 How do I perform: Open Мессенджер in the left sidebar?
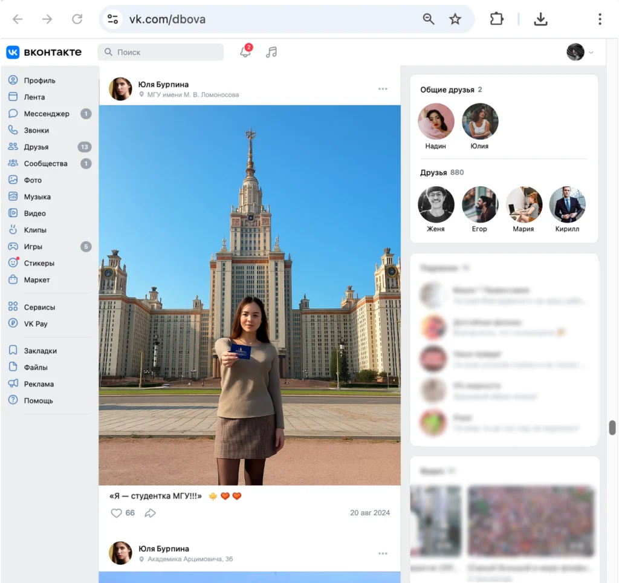click(47, 114)
